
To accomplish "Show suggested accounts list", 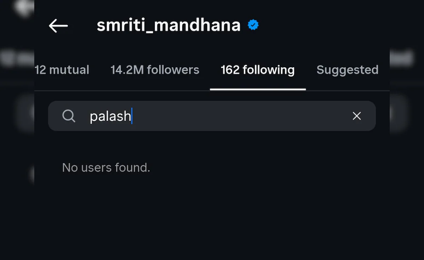I will click(x=347, y=70).
